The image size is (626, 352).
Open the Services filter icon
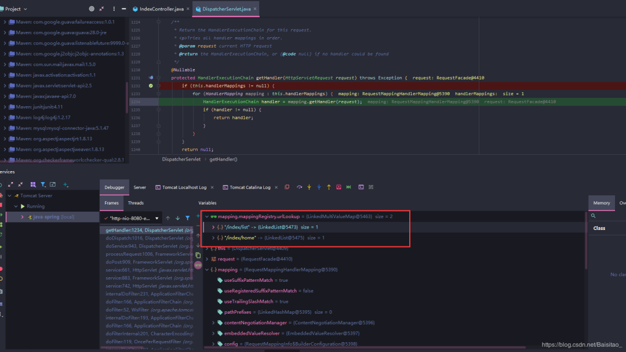[x=43, y=184]
